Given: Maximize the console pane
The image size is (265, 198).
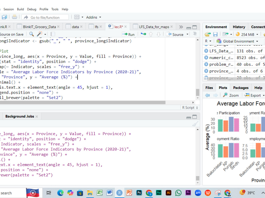Looking at the screenshot, I should tap(195, 117).
